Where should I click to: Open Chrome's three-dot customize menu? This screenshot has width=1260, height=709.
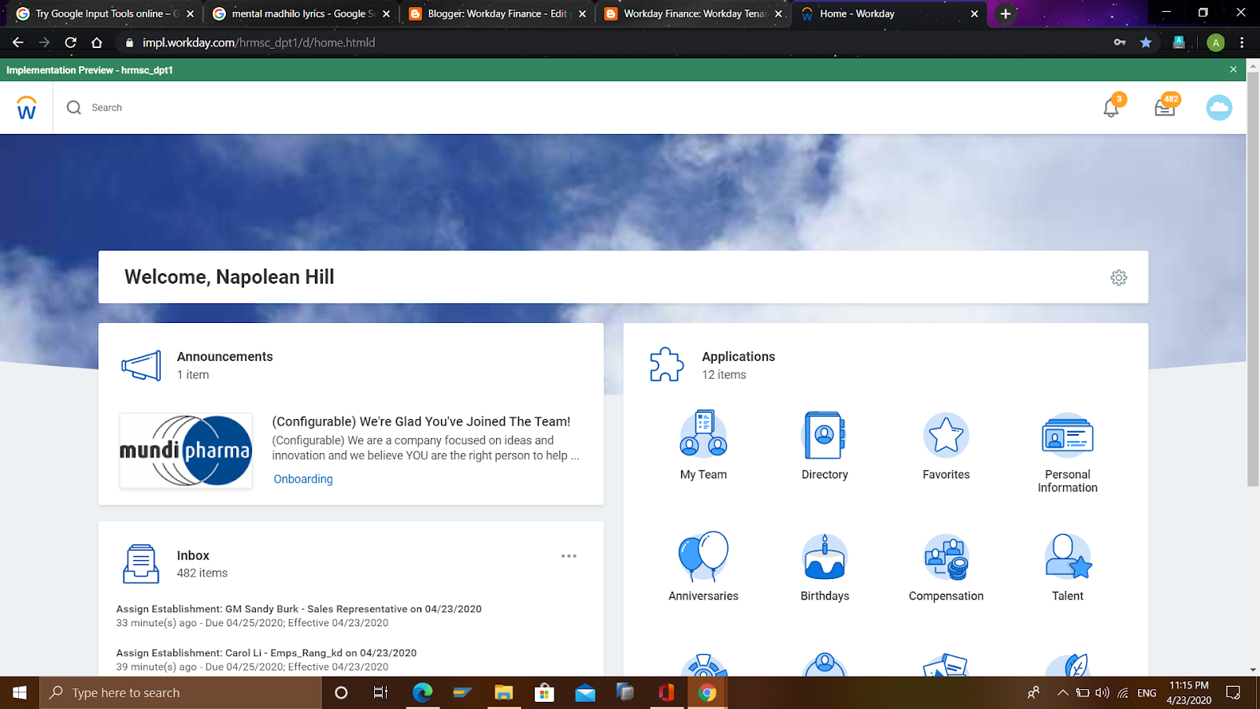(x=1242, y=43)
